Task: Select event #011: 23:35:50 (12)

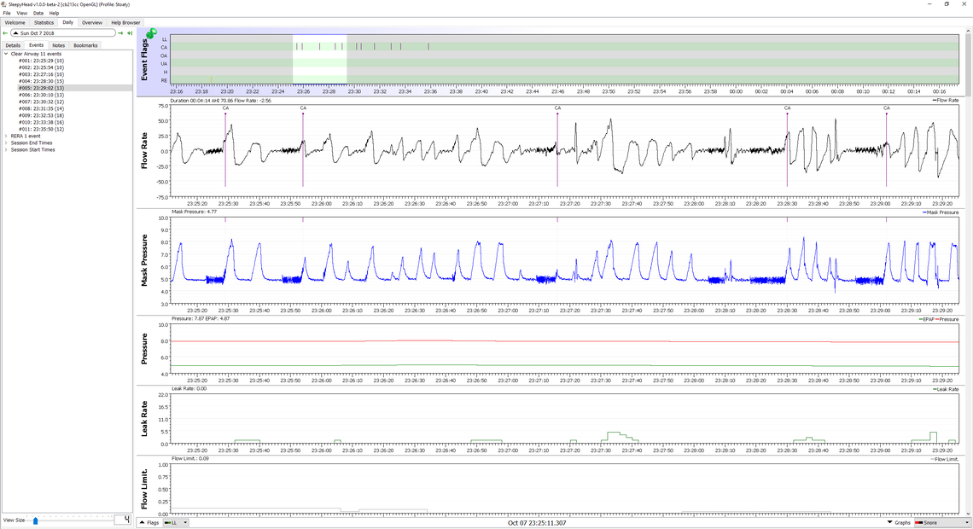Action: (41, 129)
